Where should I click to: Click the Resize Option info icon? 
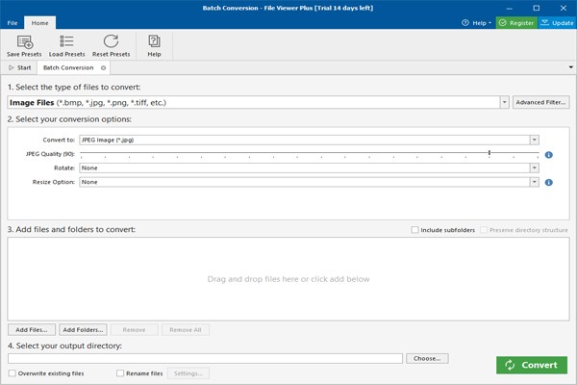point(549,182)
